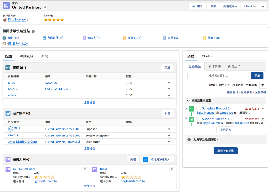269x192 pixels.
Task: Click the 顯示所有活動 button
Action: pyautogui.click(x=226, y=151)
